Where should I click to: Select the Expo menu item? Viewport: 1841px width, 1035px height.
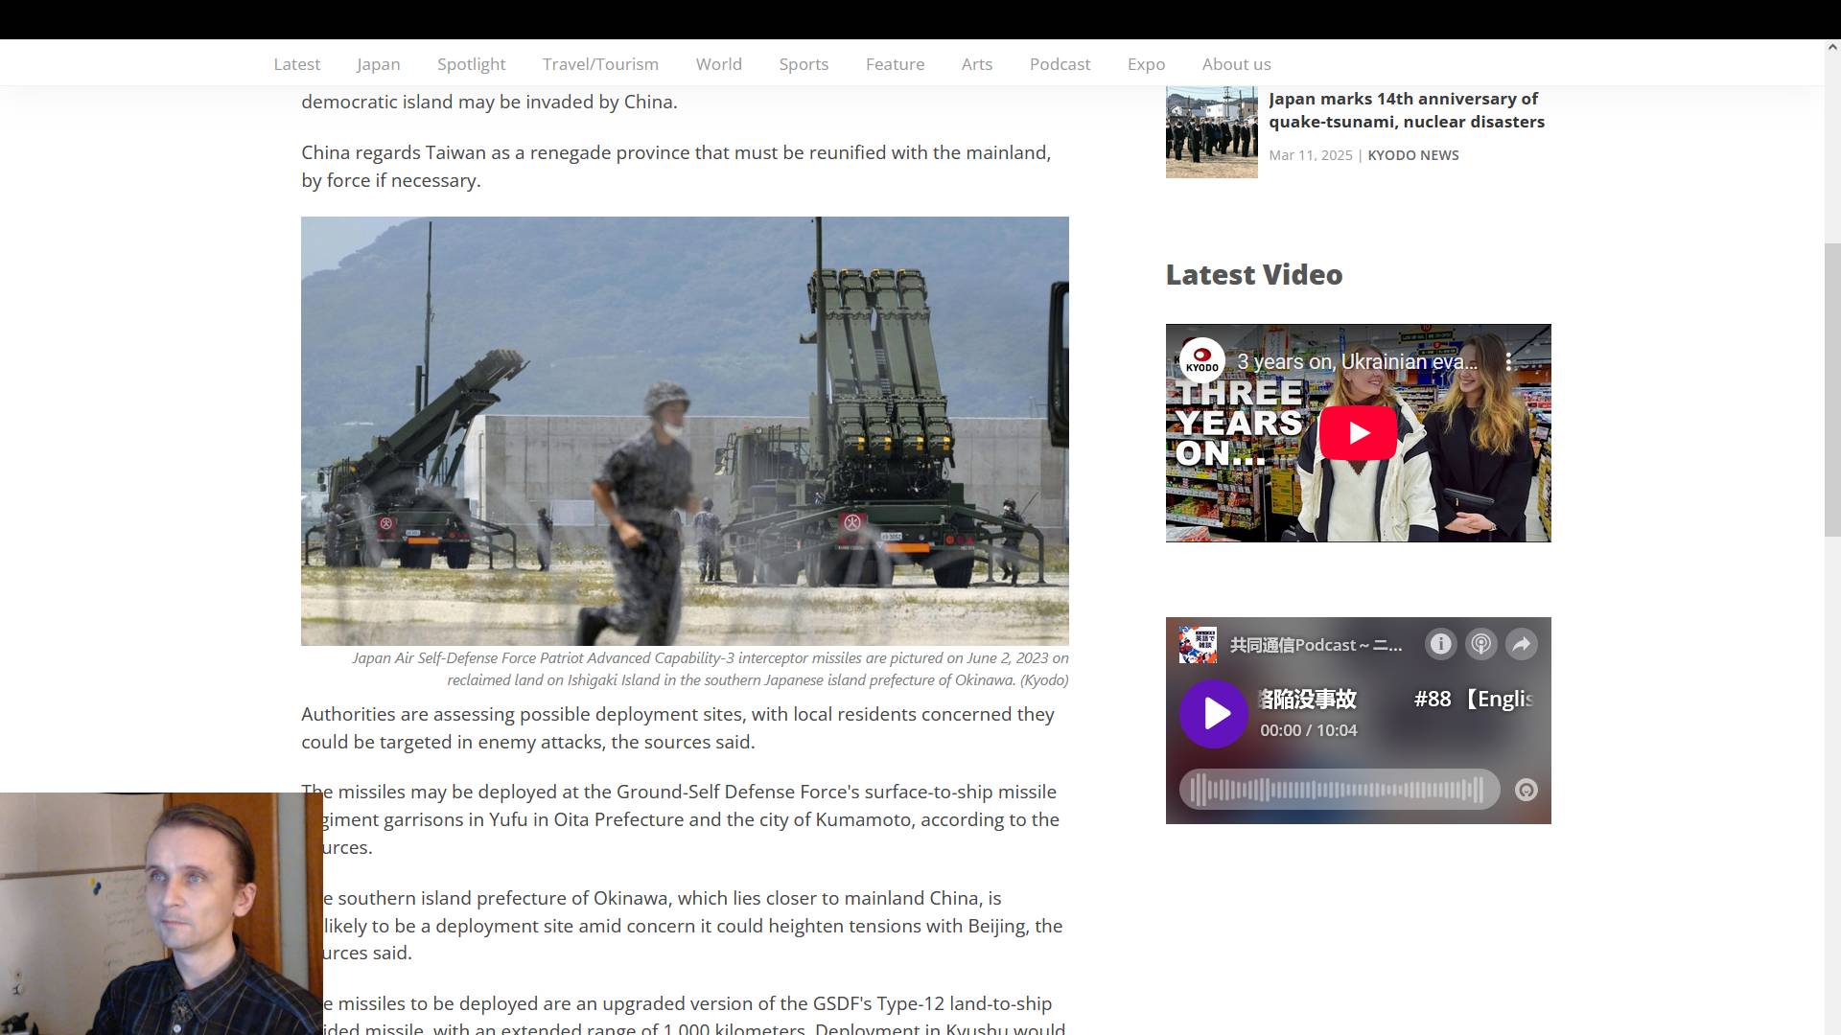(1146, 64)
